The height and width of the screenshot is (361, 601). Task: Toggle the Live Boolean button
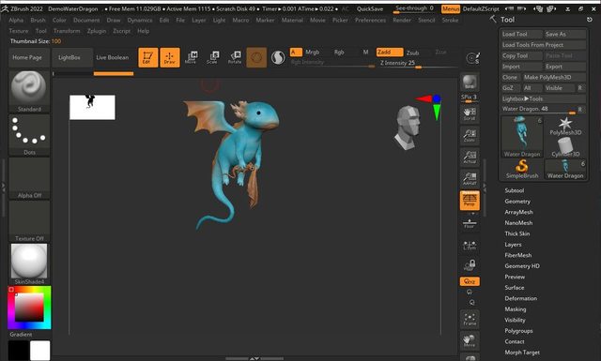[x=113, y=57]
